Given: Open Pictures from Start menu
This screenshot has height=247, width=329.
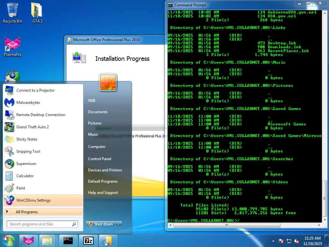Looking at the screenshot, I should coord(95,123).
